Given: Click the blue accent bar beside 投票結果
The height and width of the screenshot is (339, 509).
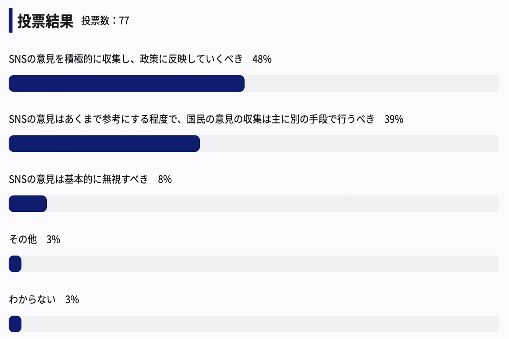Looking at the screenshot, I should (x=11, y=20).
